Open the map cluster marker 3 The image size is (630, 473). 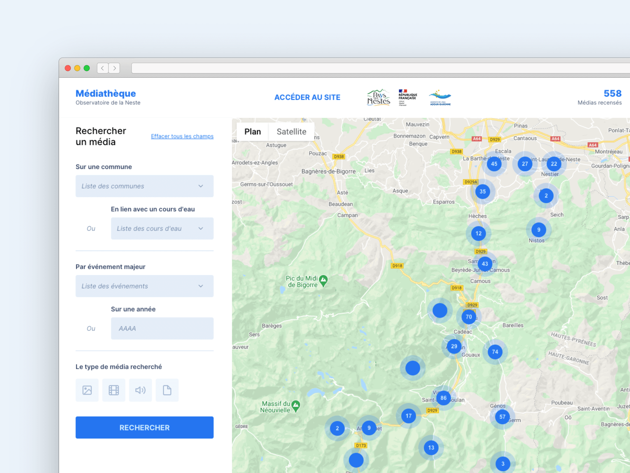coord(503,464)
